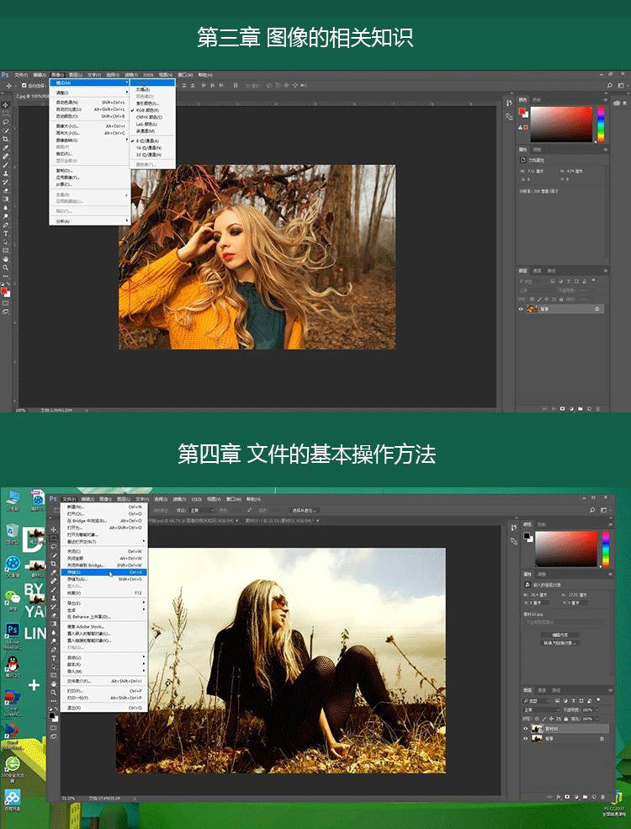Click the smart object layer thumbnail in the lower Layers panel
The image size is (631, 829).
click(537, 729)
